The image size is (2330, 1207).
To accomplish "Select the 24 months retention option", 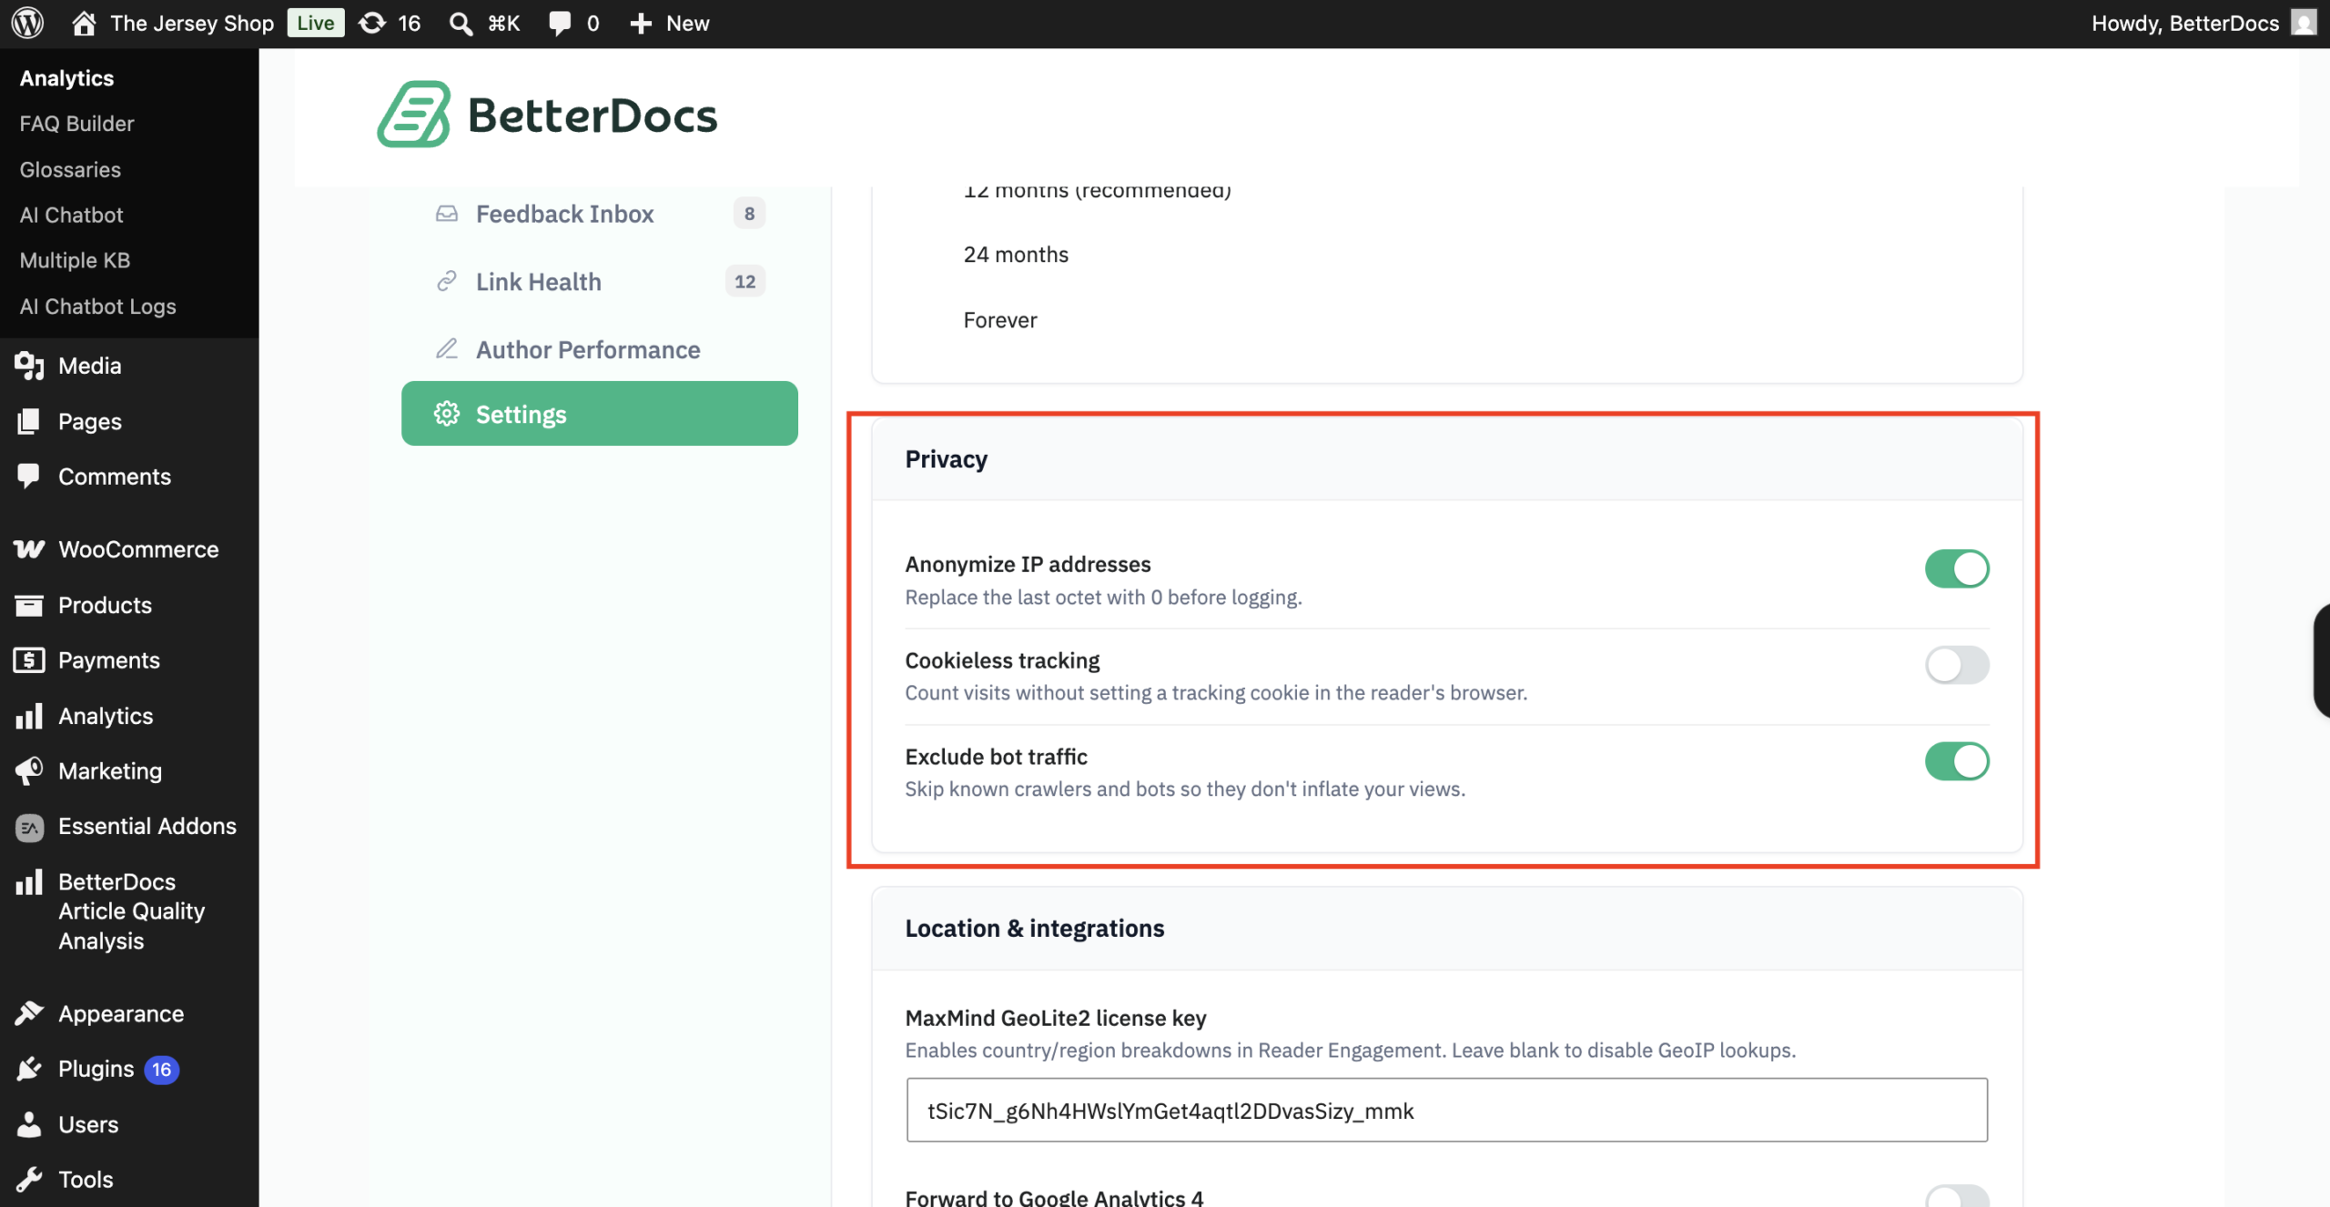I will pos(1016,255).
